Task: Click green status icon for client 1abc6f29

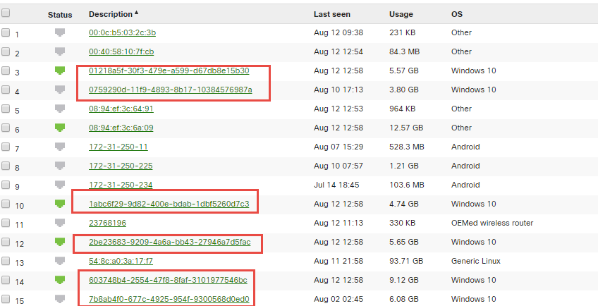Action: (x=60, y=204)
